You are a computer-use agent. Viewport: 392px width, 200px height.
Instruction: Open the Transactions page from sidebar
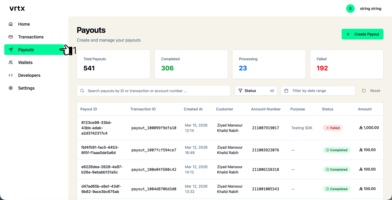[x=31, y=37]
